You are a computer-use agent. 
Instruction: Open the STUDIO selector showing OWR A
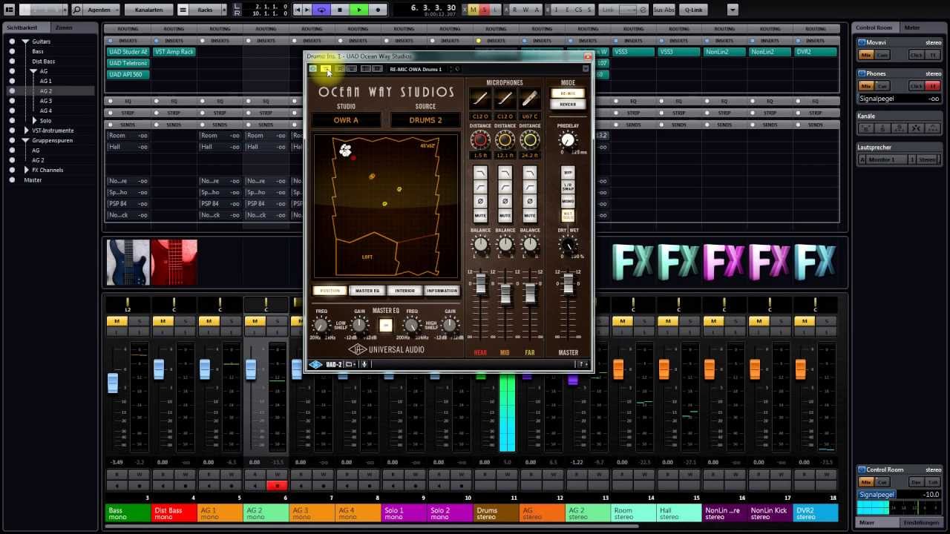coord(346,120)
